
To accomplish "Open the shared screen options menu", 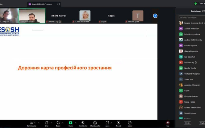I will point(59,4).
